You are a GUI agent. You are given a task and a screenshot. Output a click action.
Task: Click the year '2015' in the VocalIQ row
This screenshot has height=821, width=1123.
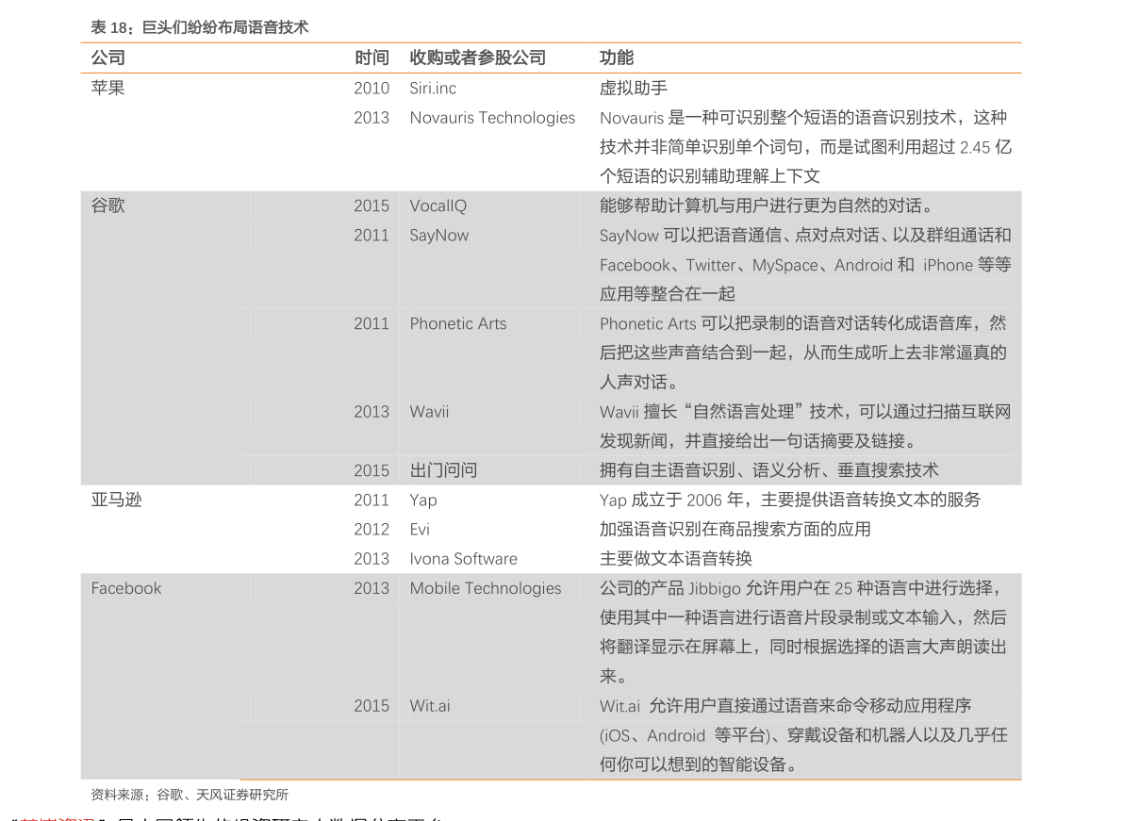[372, 206]
